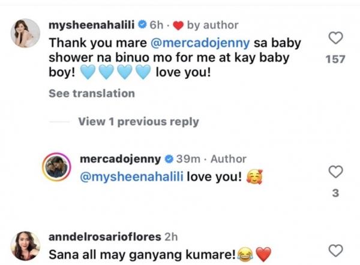Expand View 1 previous reply

[139, 121]
